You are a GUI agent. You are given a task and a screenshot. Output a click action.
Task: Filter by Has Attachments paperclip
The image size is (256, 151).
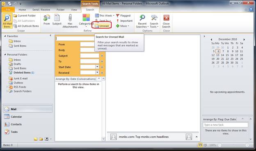point(70,21)
